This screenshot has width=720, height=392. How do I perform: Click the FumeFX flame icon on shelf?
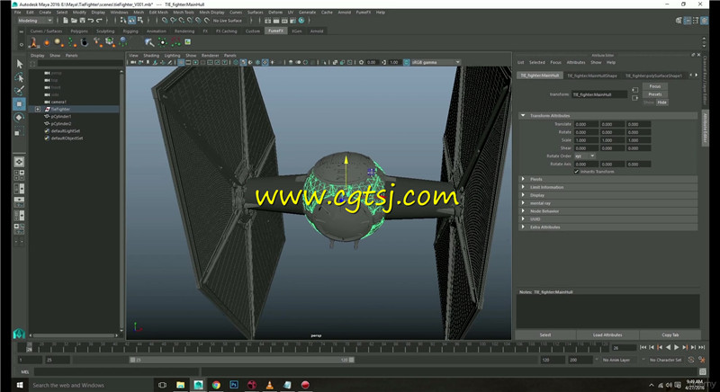coord(33,42)
